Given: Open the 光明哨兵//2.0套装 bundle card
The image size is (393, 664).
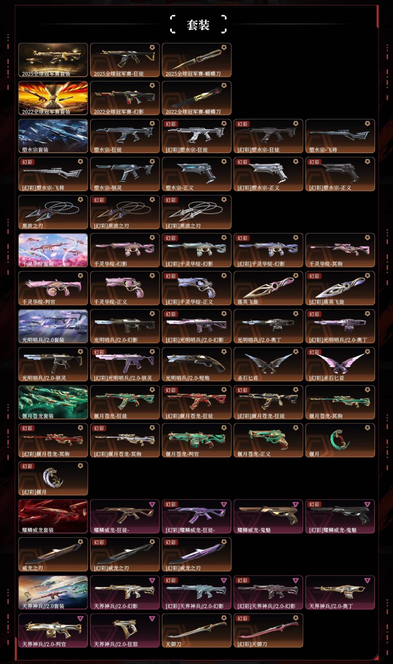Looking at the screenshot, I should coord(53,326).
